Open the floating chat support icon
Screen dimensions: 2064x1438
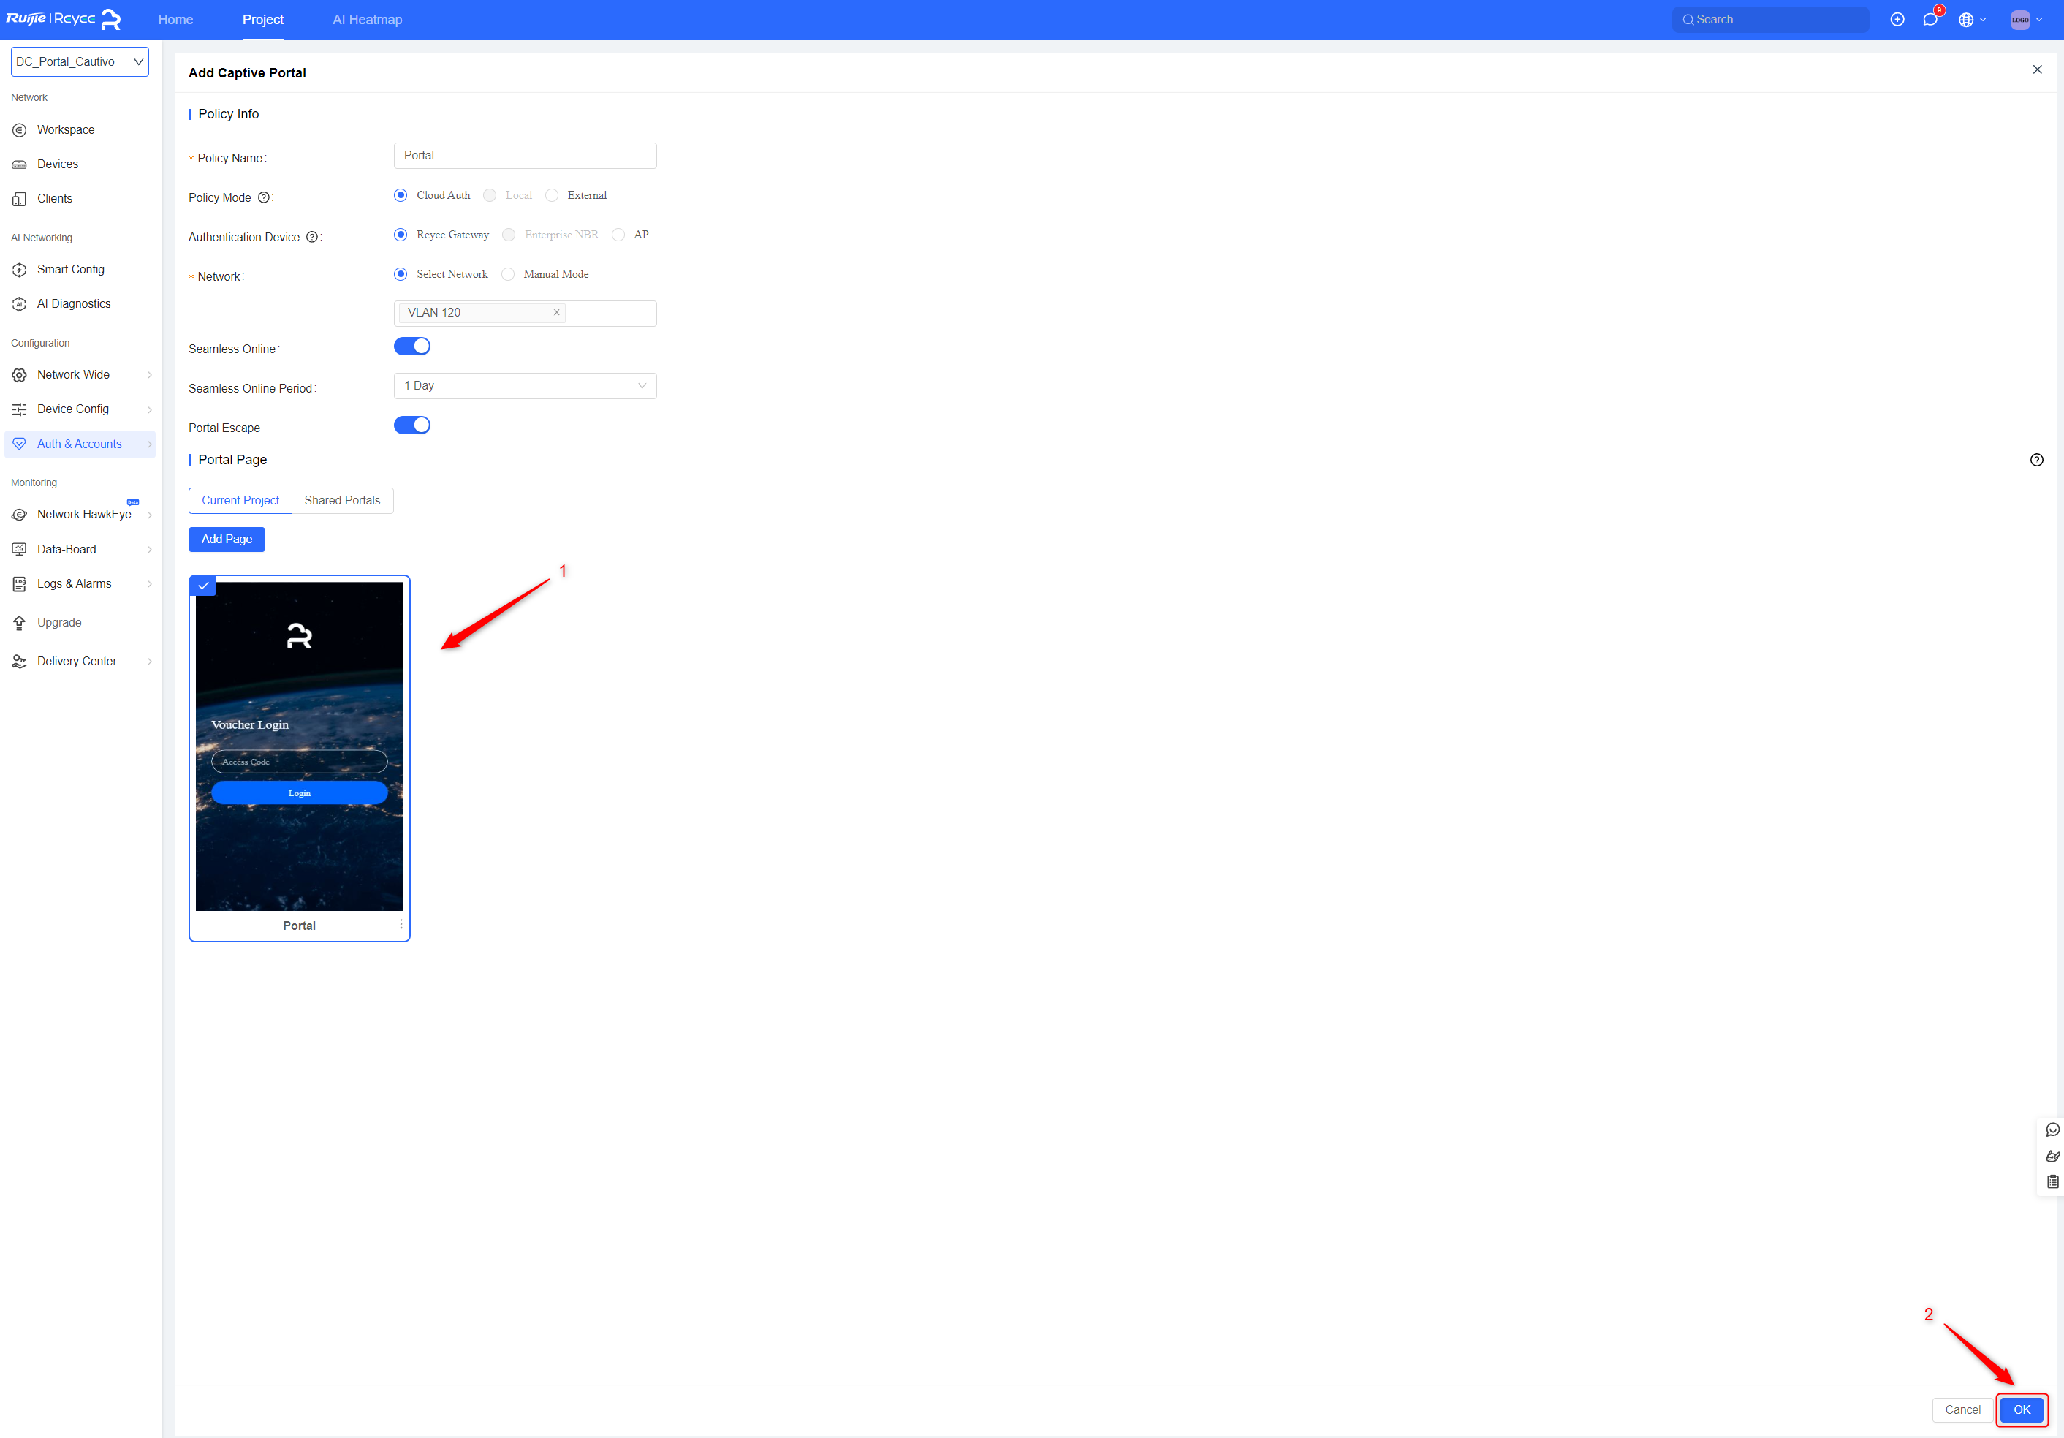coord(2052,1129)
